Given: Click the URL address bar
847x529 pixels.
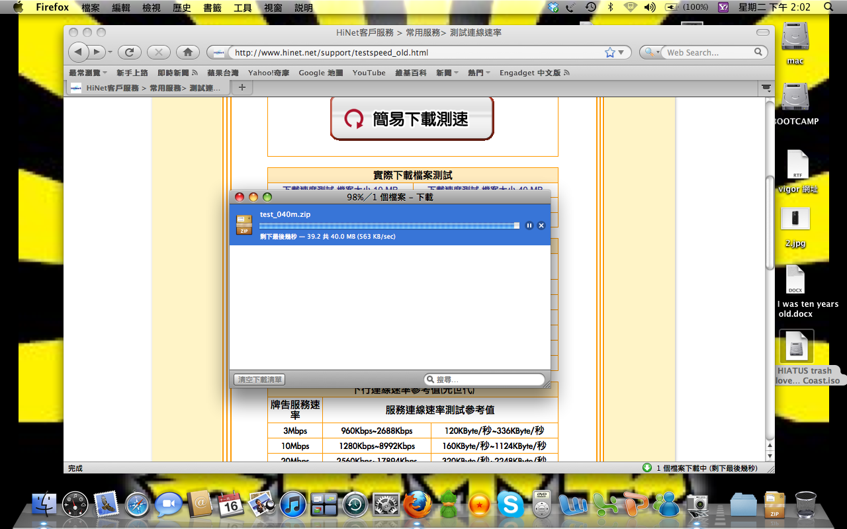Looking at the screenshot, I should tap(416, 52).
